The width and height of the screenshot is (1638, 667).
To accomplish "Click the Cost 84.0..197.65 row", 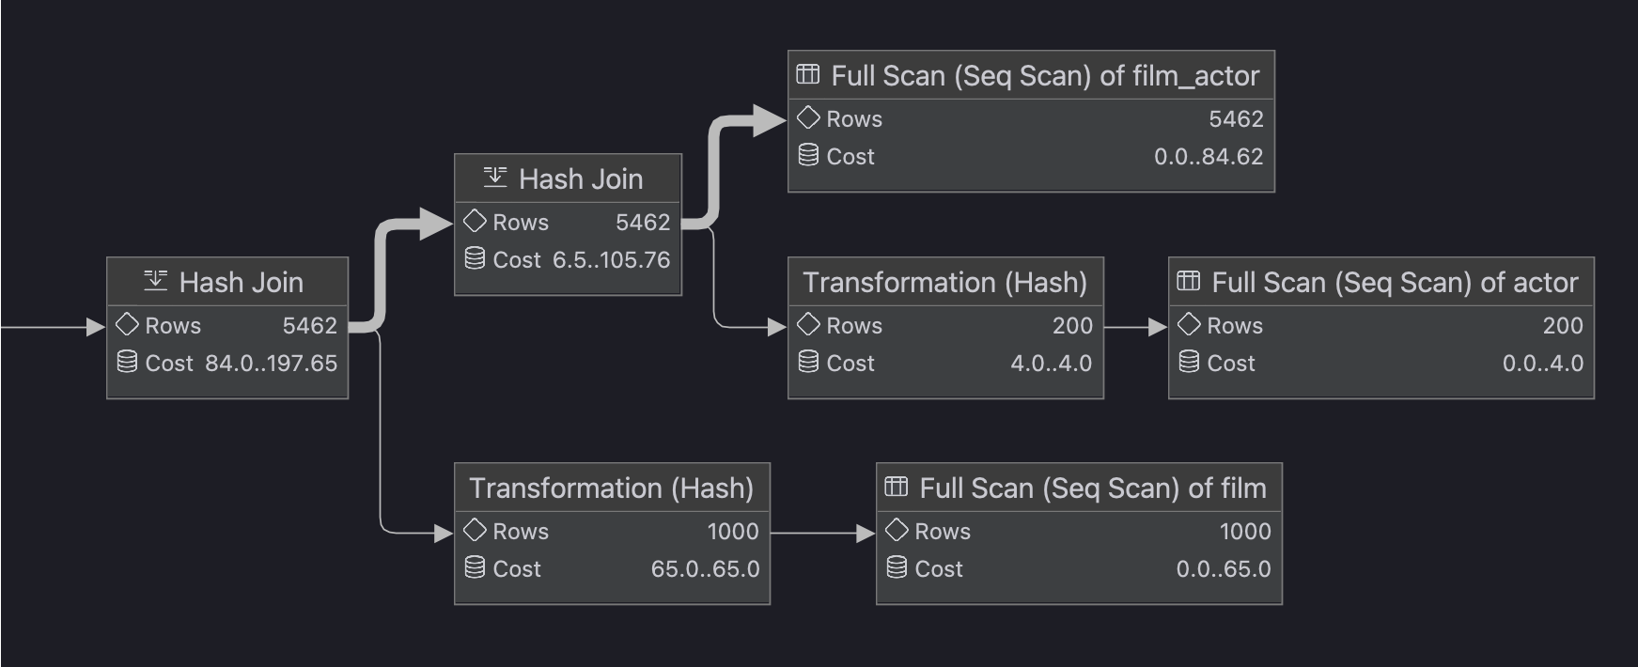I will 227,363.
